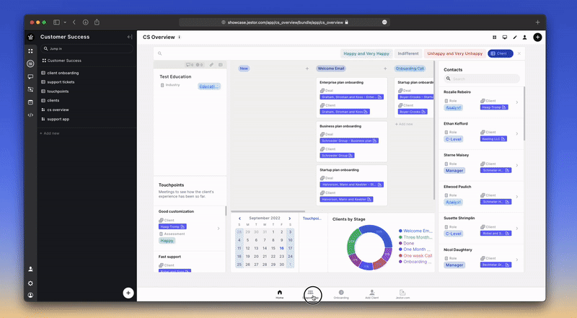
Task: Open the code developer icon in left rail
Action: [30, 115]
